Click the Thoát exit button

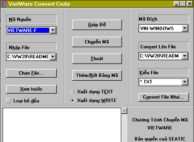[x=97, y=59]
